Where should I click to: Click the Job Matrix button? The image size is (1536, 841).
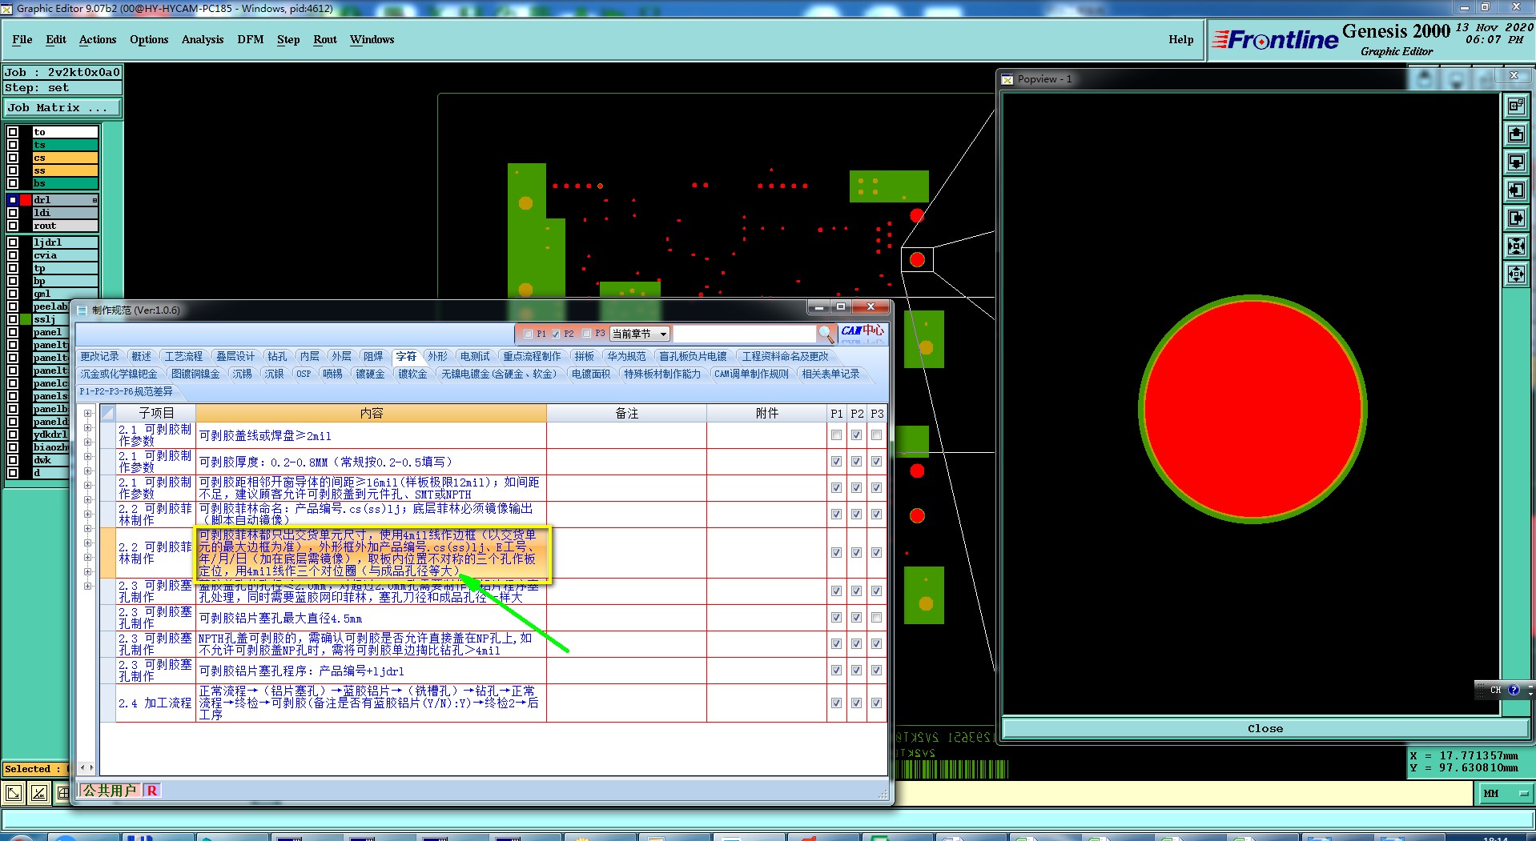point(62,108)
